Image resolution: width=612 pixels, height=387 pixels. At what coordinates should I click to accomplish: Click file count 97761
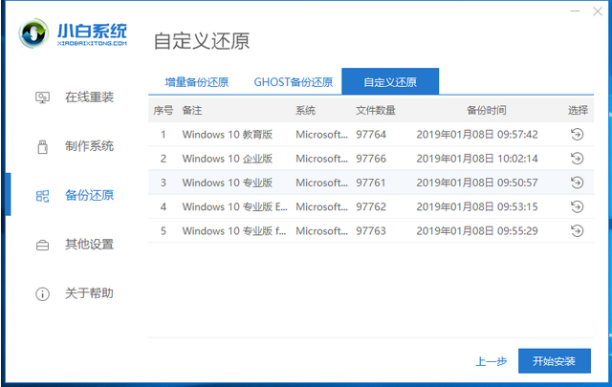click(x=370, y=183)
